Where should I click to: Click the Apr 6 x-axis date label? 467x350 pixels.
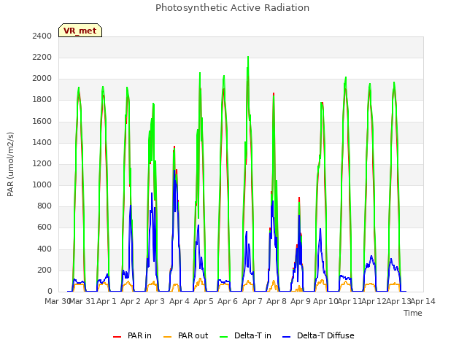pyautogui.click(x=228, y=301)
